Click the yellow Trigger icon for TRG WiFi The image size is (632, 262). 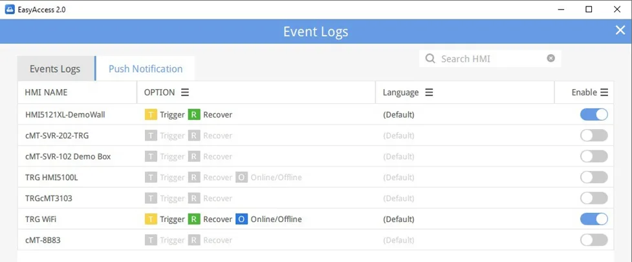150,219
